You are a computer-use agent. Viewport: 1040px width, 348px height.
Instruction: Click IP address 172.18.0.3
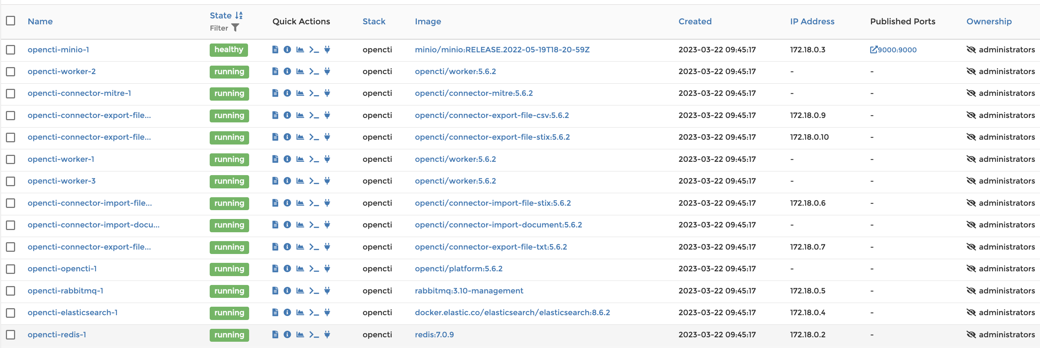(807, 50)
